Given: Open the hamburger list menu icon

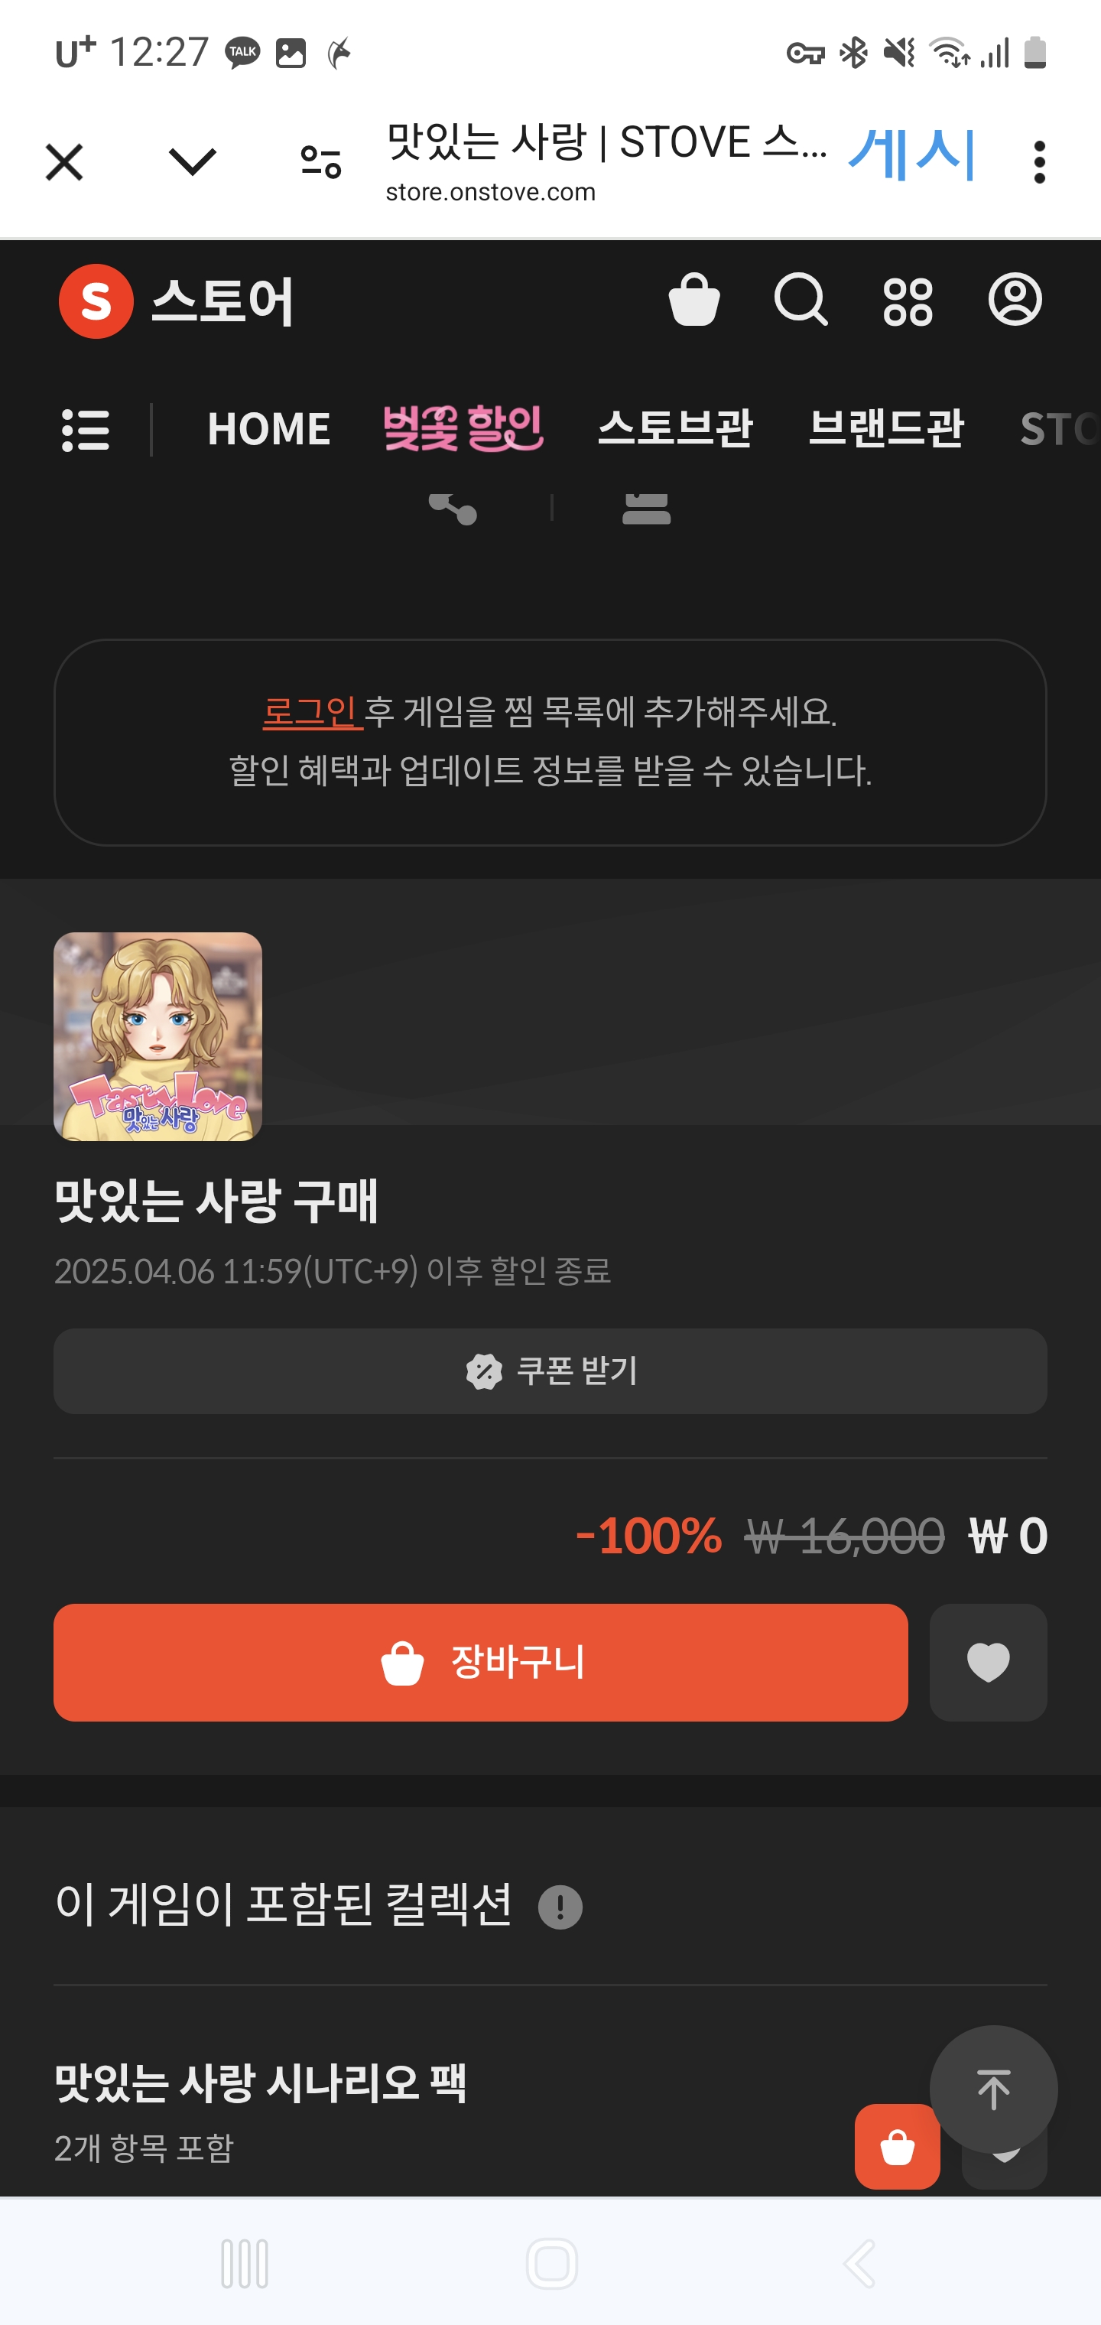Looking at the screenshot, I should pos(86,430).
